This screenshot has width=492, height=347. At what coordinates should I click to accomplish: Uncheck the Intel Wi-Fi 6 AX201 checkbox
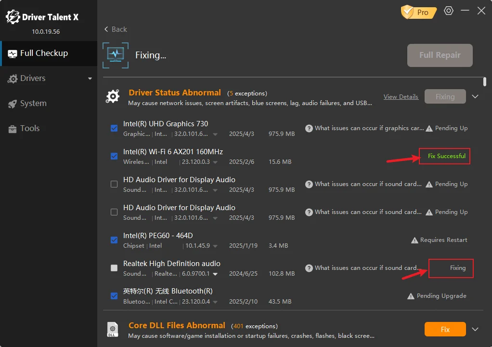coord(114,156)
